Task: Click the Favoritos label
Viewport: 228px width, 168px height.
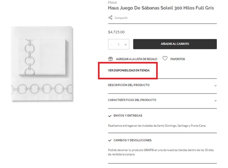Action: [177, 59]
